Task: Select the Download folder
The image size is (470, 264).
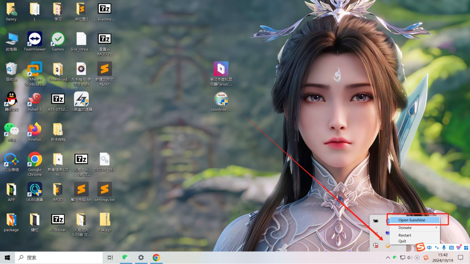Action: point(58,72)
